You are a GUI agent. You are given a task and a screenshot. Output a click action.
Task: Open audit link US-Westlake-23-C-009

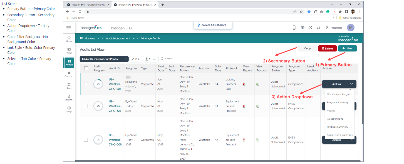(115, 140)
